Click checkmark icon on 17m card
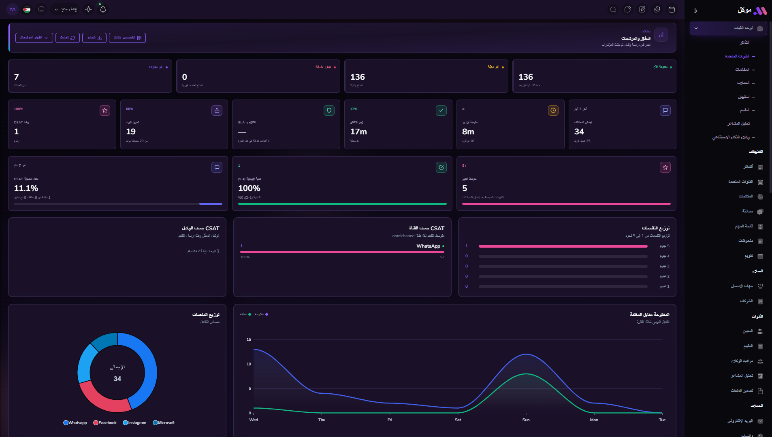The height and width of the screenshot is (437, 772). point(441,110)
